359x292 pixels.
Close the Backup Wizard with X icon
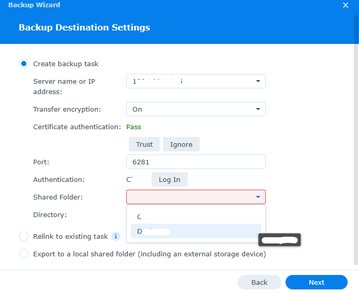point(346,5)
